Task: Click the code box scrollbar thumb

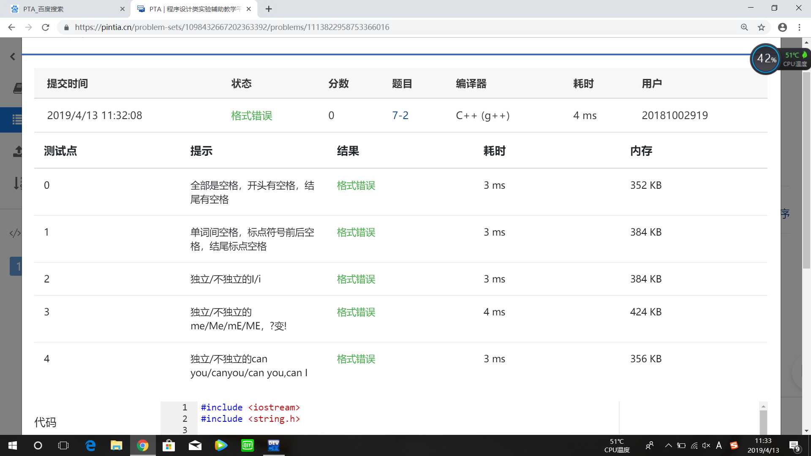Action: (x=763, y=422)
